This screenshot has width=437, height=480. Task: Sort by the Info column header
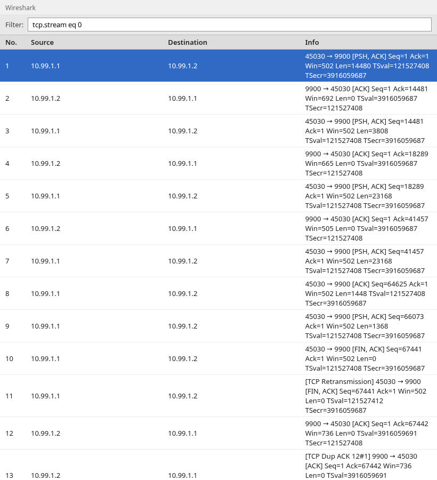pos(312,42)
